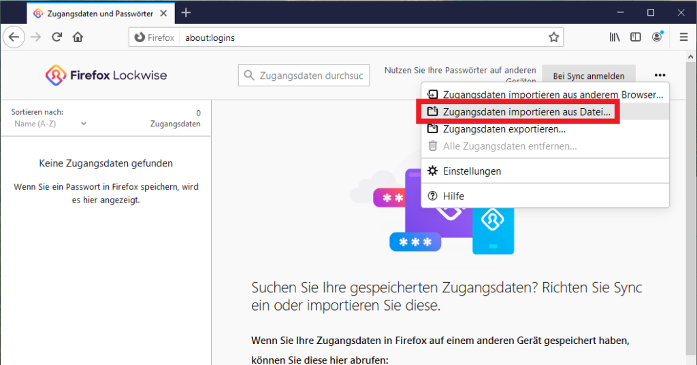Screen dimensions: 697x365
Task: Click the vertical scrollbar up arrow
Action: [x=690, y=57]
